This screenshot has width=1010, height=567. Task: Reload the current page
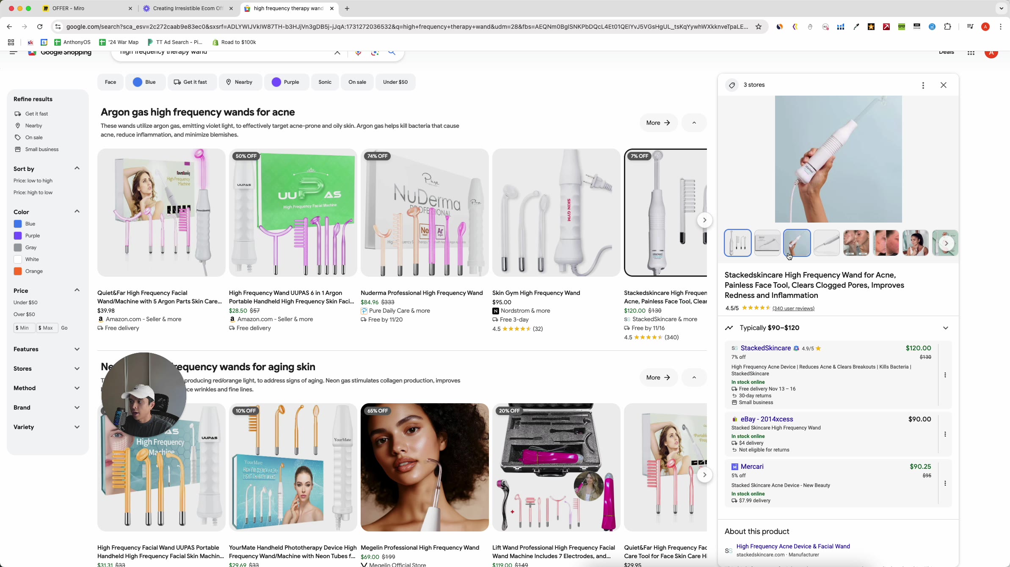[40, 27]
